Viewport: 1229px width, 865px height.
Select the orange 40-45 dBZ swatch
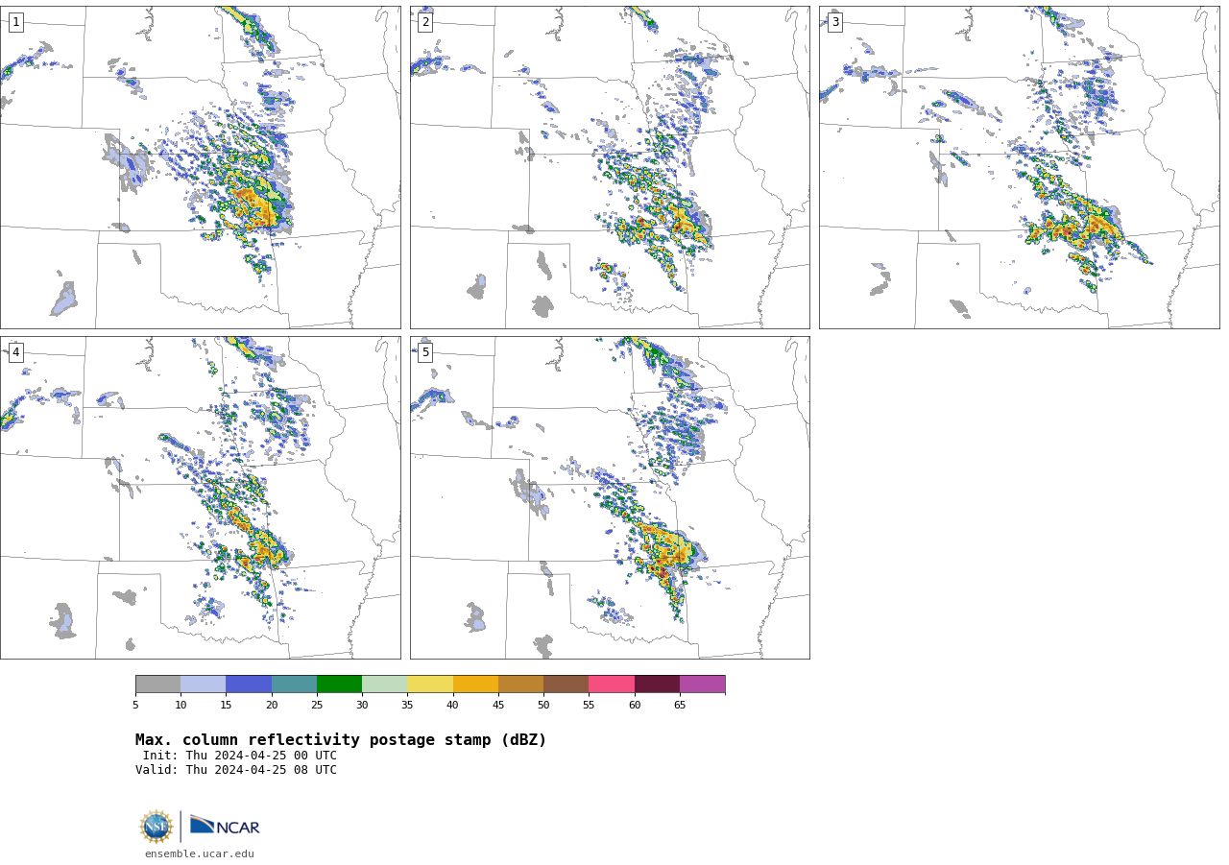[475, 685]
